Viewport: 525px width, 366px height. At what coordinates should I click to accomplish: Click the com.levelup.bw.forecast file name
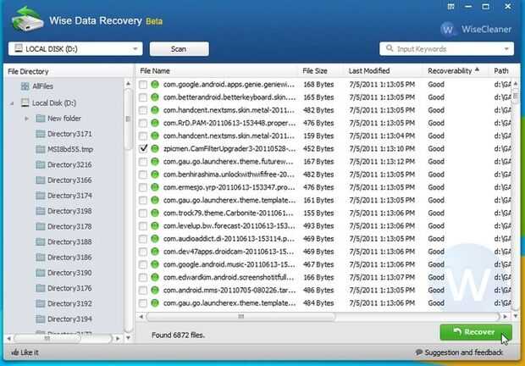click(229, 226)
